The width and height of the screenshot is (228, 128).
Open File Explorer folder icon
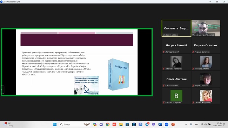pyautogui.click(x=121, y=124)
